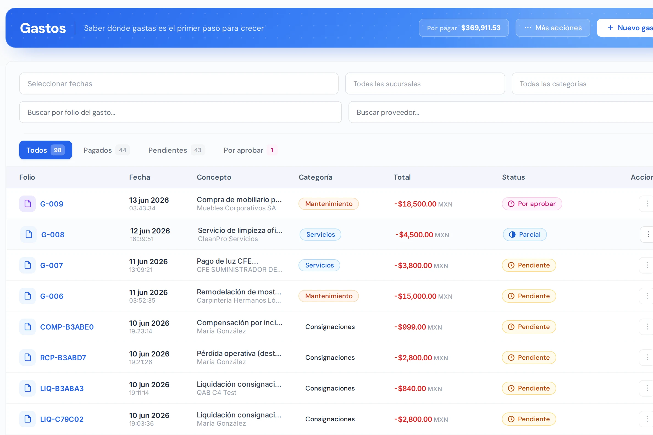
Task: Click the document icon beside G-009
Action: [27, 203]
